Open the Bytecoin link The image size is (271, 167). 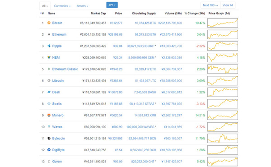(x=58, y=138)
